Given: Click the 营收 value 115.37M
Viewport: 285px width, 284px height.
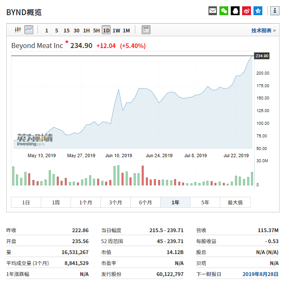Looking at the screenshot, I should coord(268,230).
